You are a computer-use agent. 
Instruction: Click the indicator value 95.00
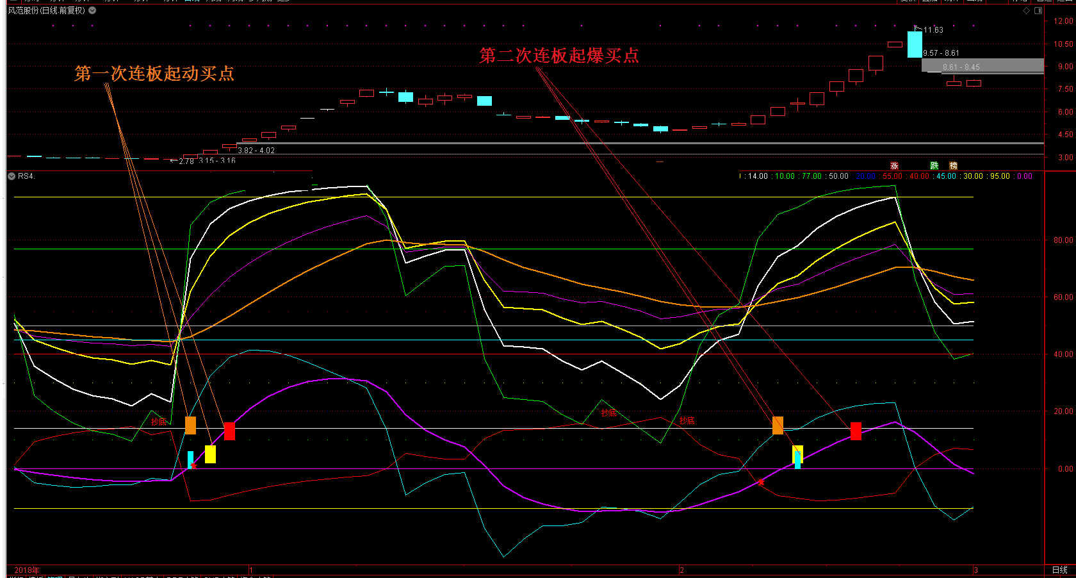click(1000, 176)
